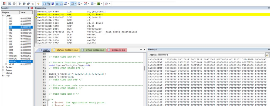272x108 pixels.
Task: Close the active editor tab with X
Action: point(144,50)
